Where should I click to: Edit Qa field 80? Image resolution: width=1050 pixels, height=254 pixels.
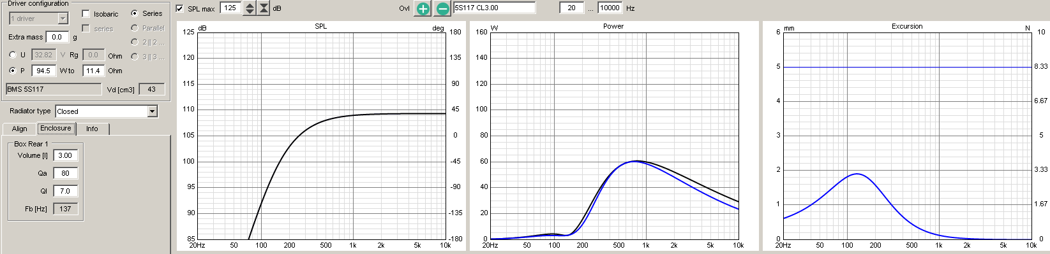pyautogui.click(x=66, y=173)
